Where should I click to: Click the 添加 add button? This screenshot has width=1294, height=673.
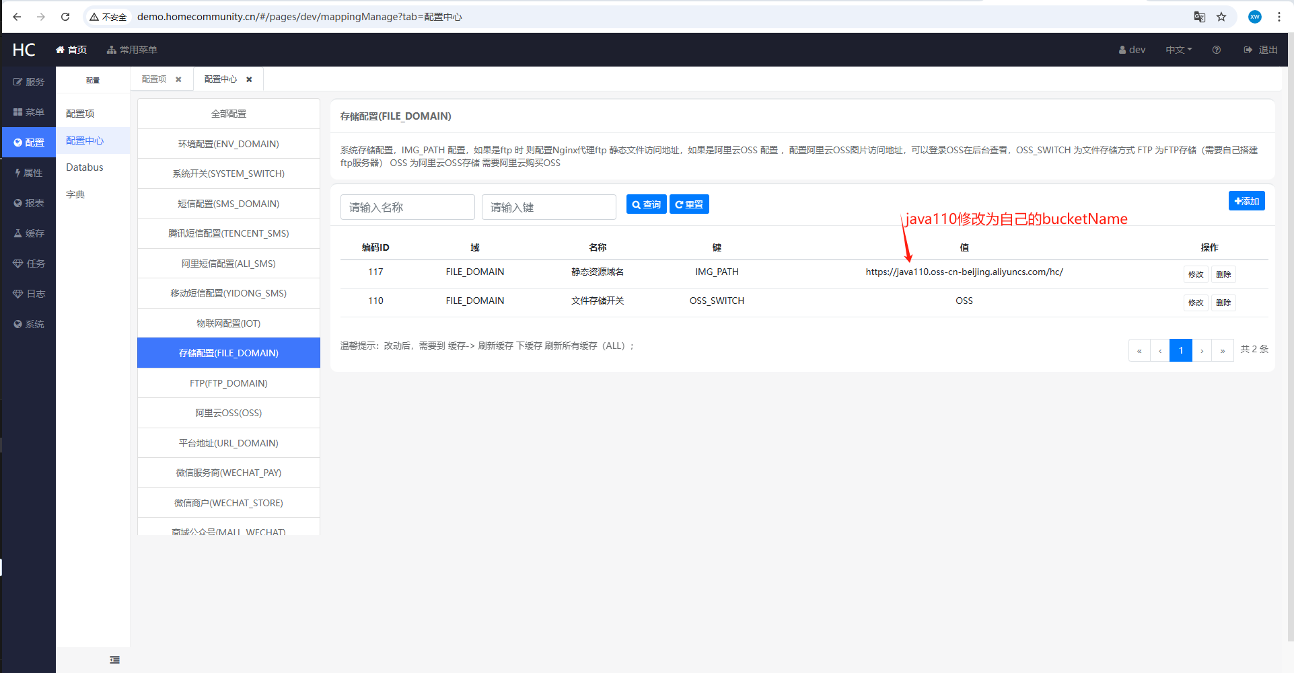(x=1246, y=201)
